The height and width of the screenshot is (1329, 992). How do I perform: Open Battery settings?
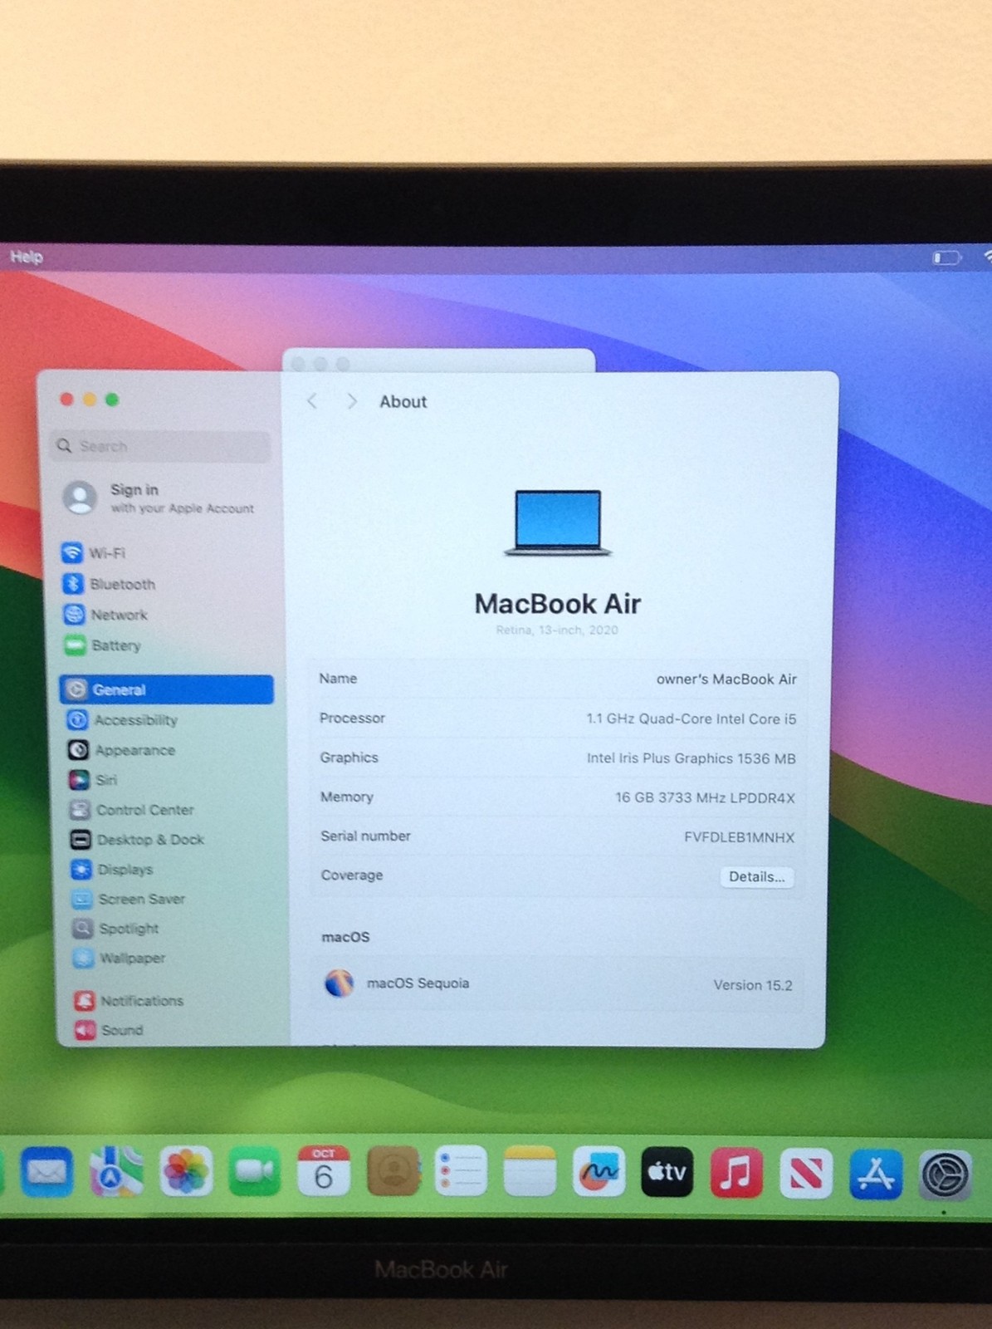103,645
